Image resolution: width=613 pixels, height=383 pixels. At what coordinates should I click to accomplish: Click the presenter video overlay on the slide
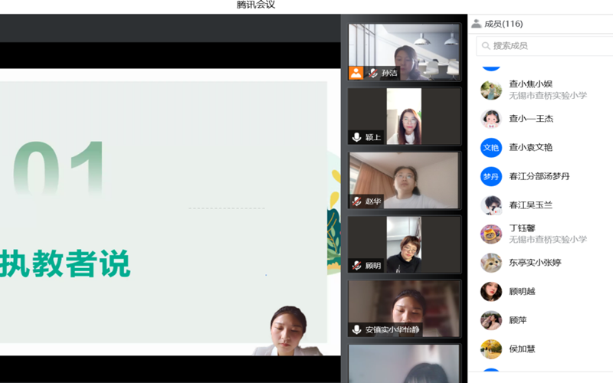point(289,331)
